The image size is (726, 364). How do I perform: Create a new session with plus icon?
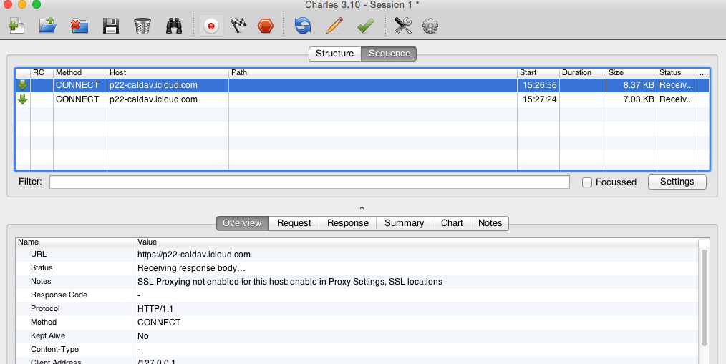(x=16, y=26)
